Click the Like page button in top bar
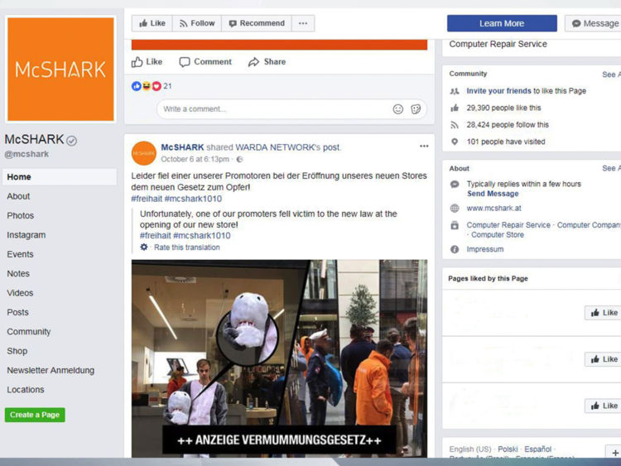621x466 pixels. point(152,23)
